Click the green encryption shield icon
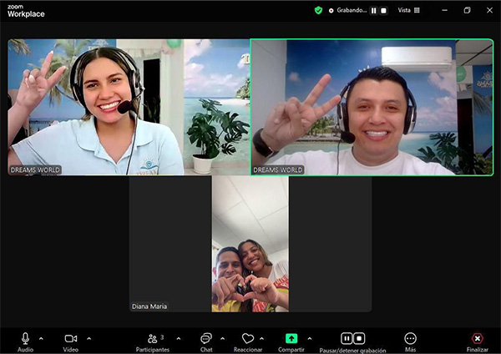 click(318, 11)
